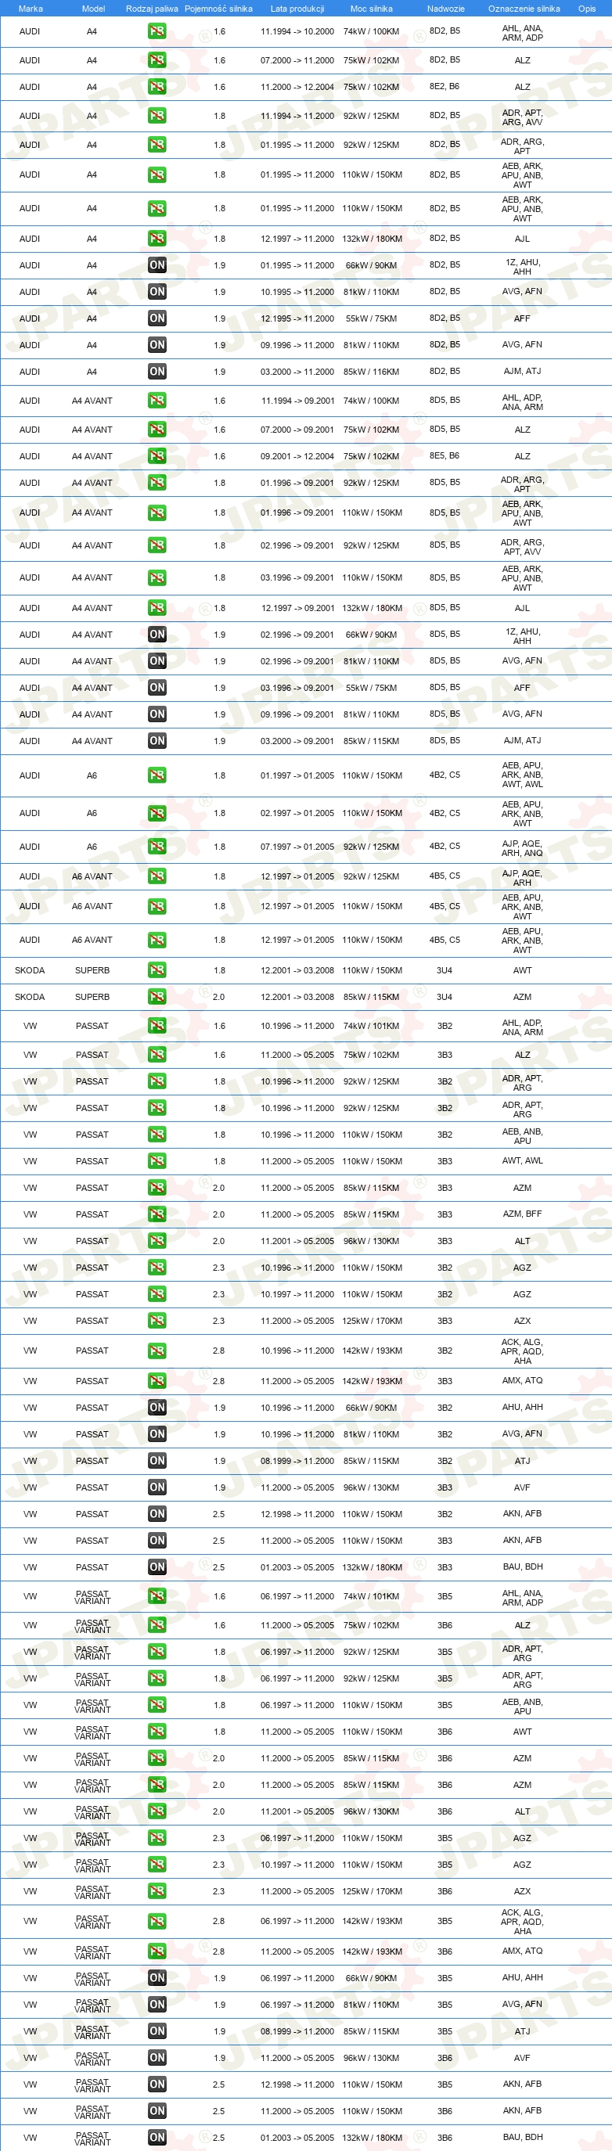Click the 8E2, B6 body code cell
Viewport: 612px width, 2151px height.
coord(445,86)
